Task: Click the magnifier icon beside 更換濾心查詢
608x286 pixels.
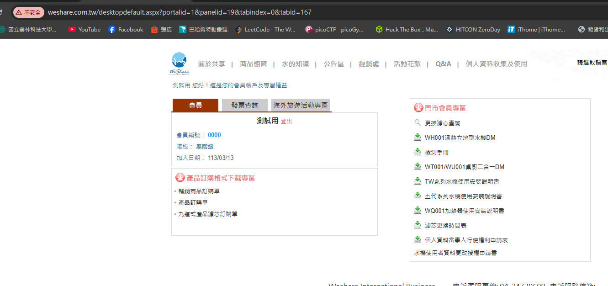Action: click(x=418, y=123)
